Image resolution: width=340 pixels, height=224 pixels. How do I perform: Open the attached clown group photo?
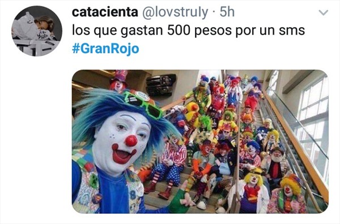tap(200, 141)
